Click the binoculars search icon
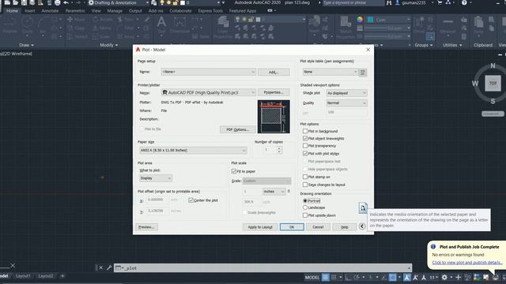The width and height of the screenshot is (506, 284). (x=389, y=3)
